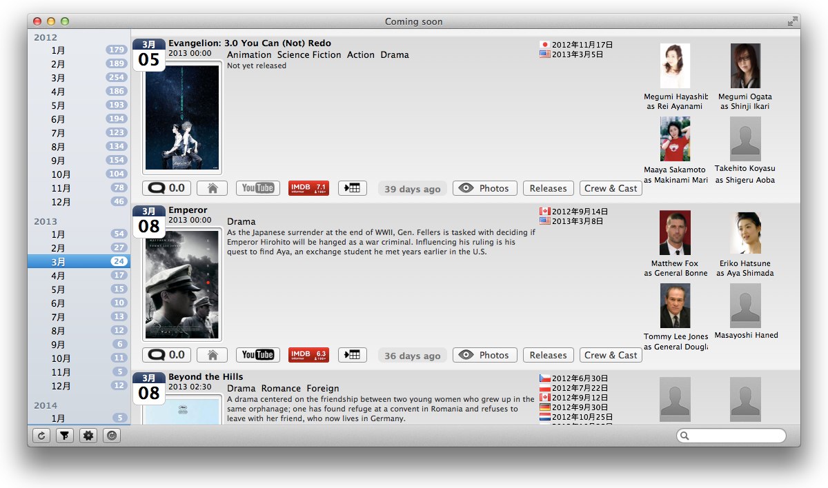828x488 pixels.
Task: Click the refresh button in bottom toolbar
Action: tap(41, 436)
